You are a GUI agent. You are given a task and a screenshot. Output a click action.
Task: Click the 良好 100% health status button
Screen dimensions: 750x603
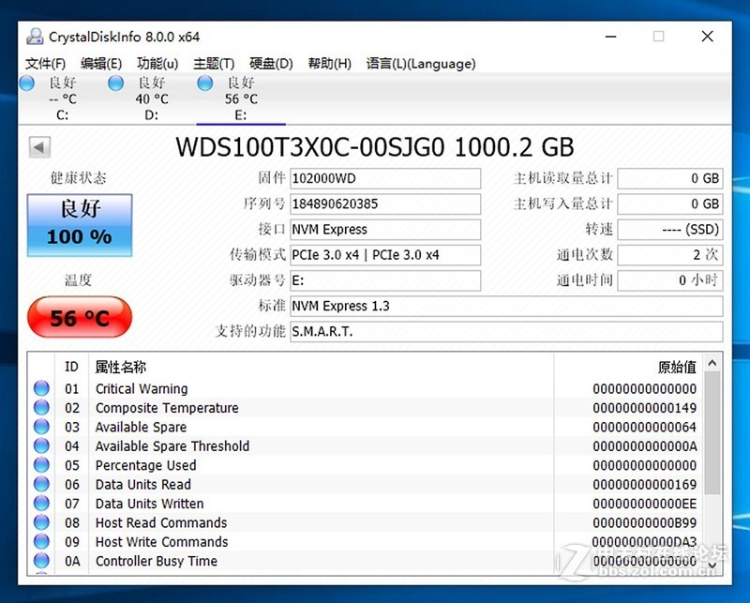click(x=79, y=224)
